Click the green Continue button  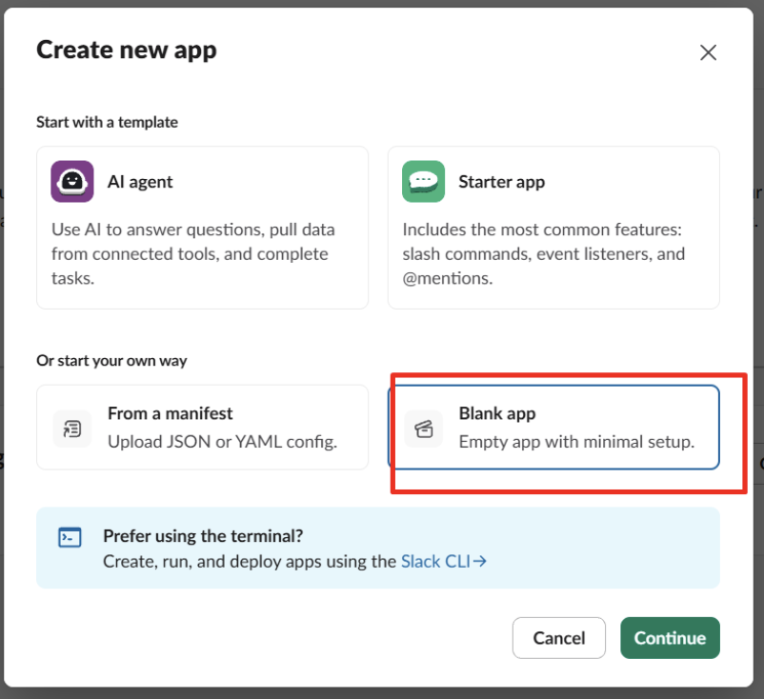(670, 638)
